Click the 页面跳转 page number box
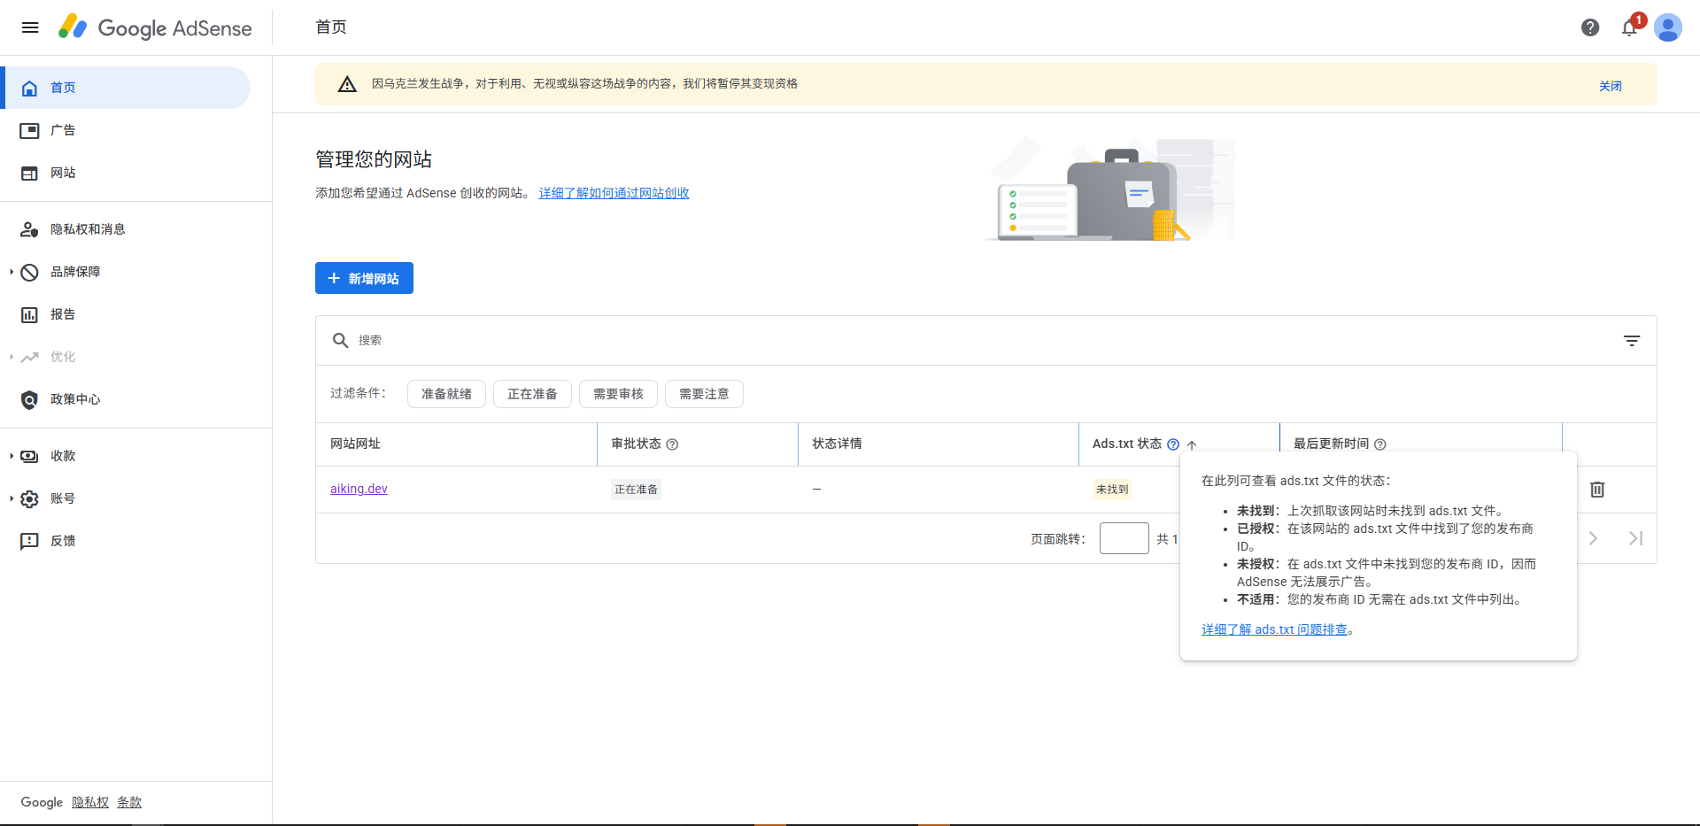Viewport: 1700px width, 826px height. tap(1124, 538)
